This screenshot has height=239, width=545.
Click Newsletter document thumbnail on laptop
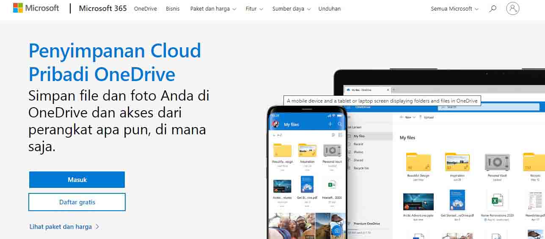tap(535, 201)
